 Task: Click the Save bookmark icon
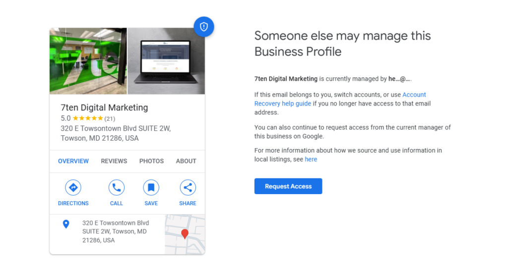(151, 187)
